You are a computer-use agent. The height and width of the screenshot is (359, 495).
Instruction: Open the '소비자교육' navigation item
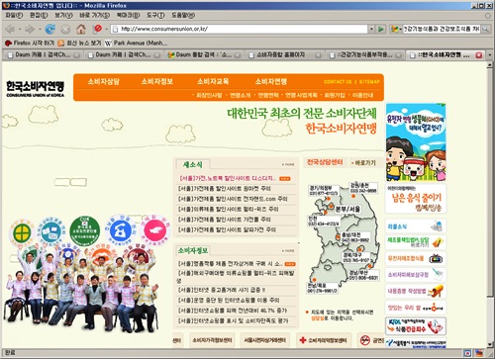point(213,81)
